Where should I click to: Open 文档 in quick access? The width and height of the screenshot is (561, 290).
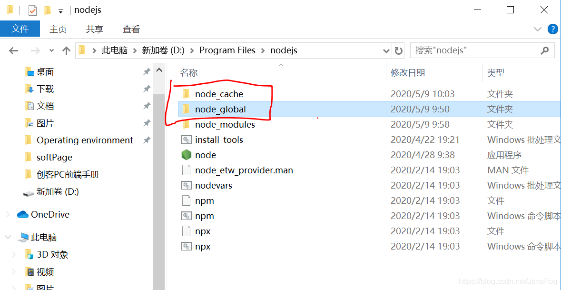pyautogui.click(x=45, y=106)
